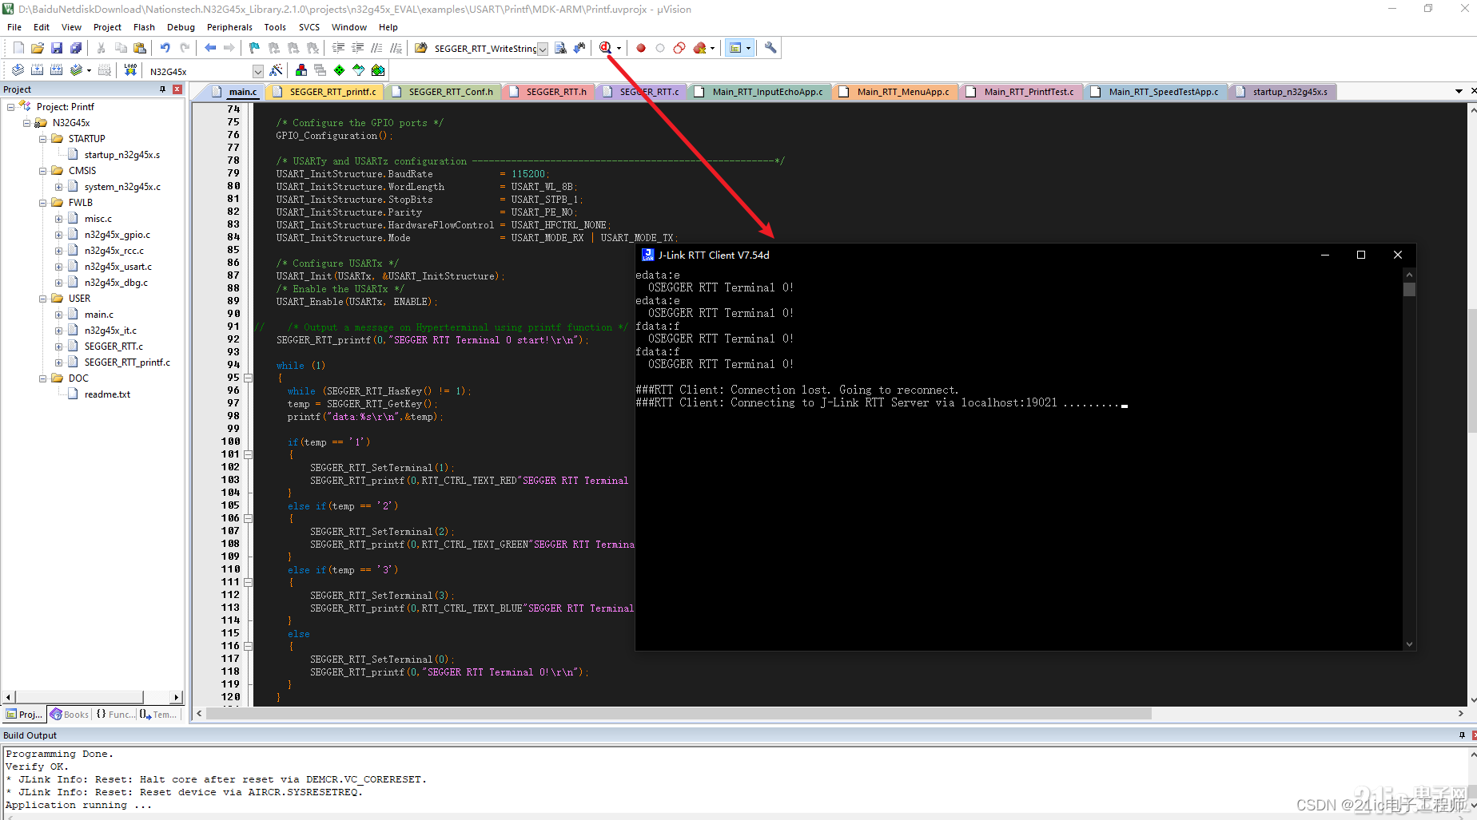1477x820 pixels.
Task: Open the N32G45x target selection dropdown
Action: pyautogui.click(x=257, y=70)
